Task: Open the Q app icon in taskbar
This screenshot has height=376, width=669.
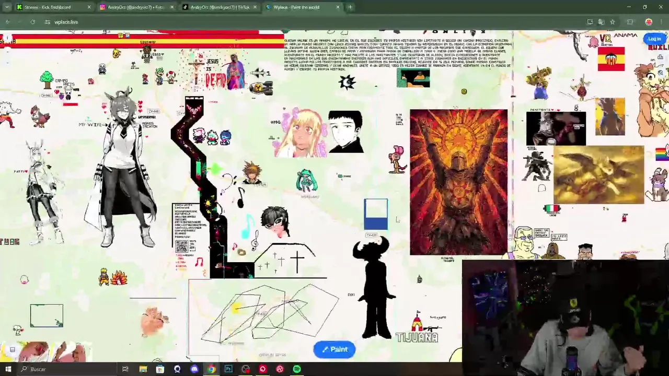Action: tap(177, 369)
